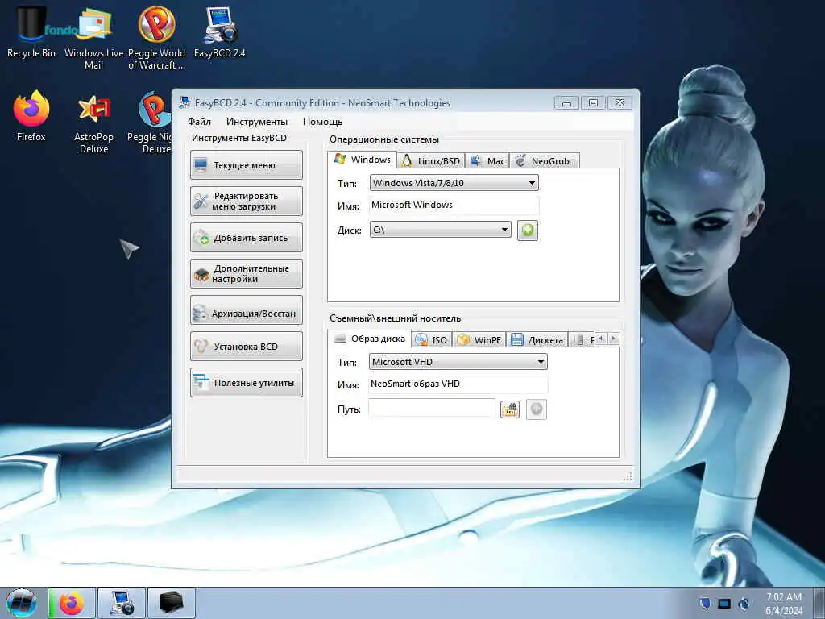The height and width of the screenshot is (619, 825).
Task: Open the Start menu orb
Action: (x=22, y=603)
